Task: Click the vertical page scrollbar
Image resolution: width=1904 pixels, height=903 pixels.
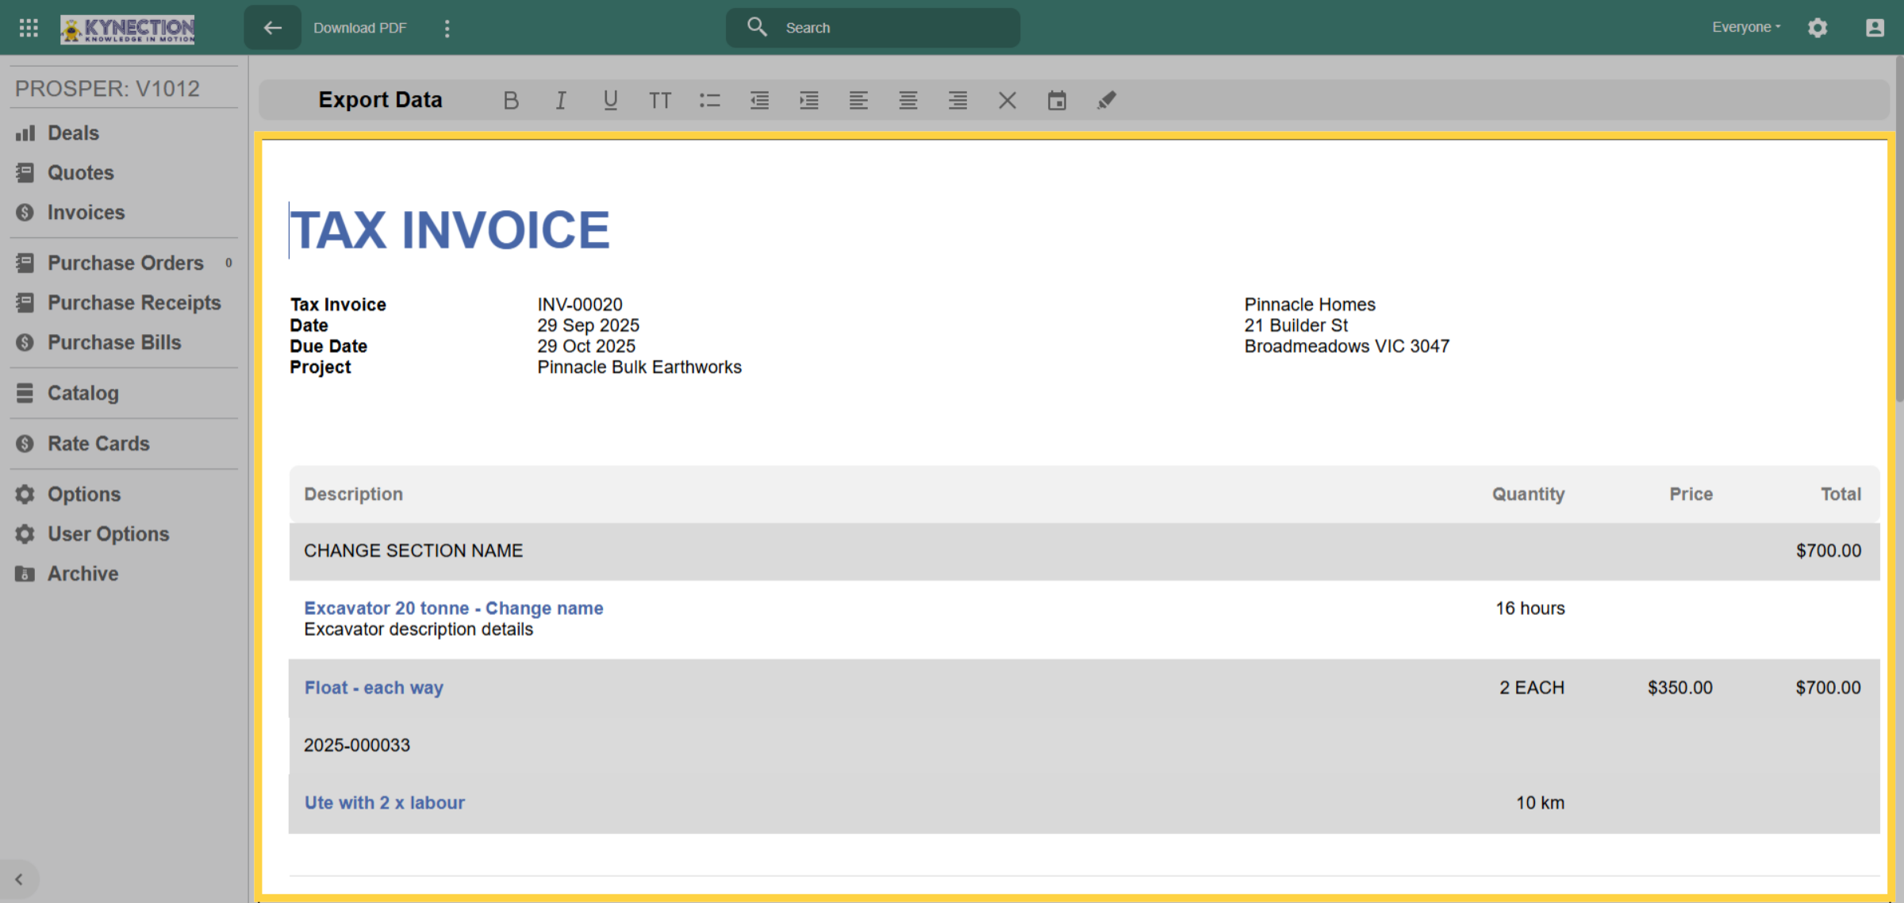Action: [1899, 230]
